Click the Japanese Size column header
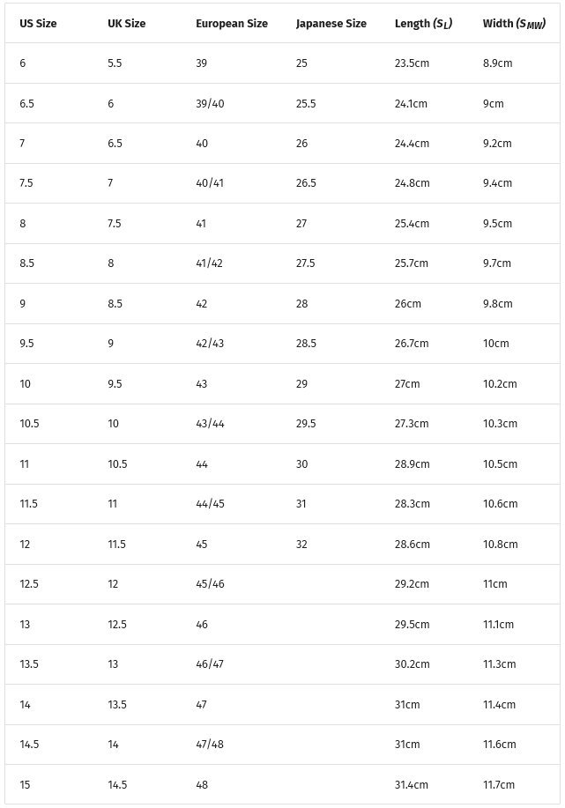Image resolution: width=565 pixels, height=808 pixels. 331,24
